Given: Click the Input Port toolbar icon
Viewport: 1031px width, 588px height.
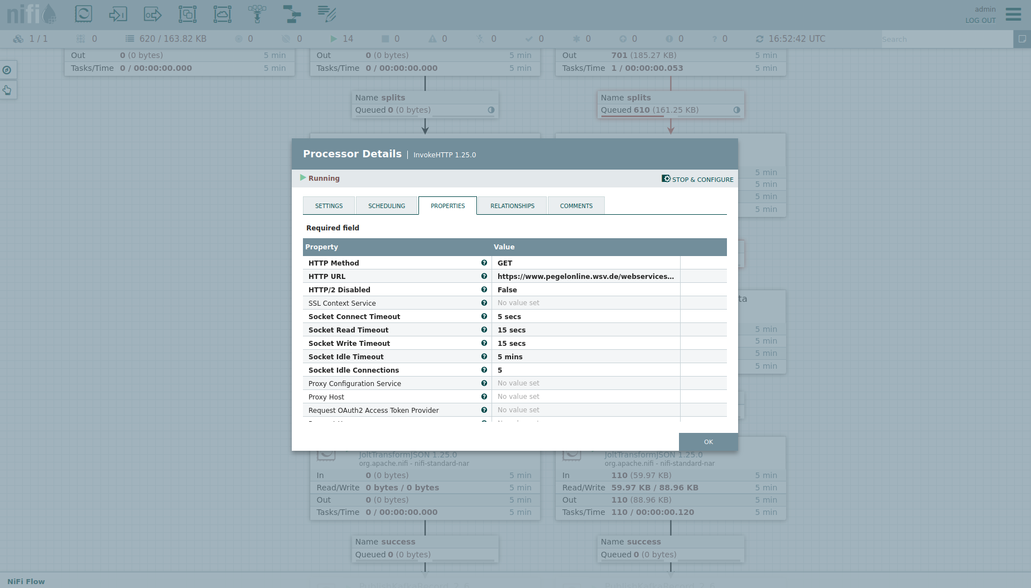Looking at the screenshot, I should click(118, 13).
